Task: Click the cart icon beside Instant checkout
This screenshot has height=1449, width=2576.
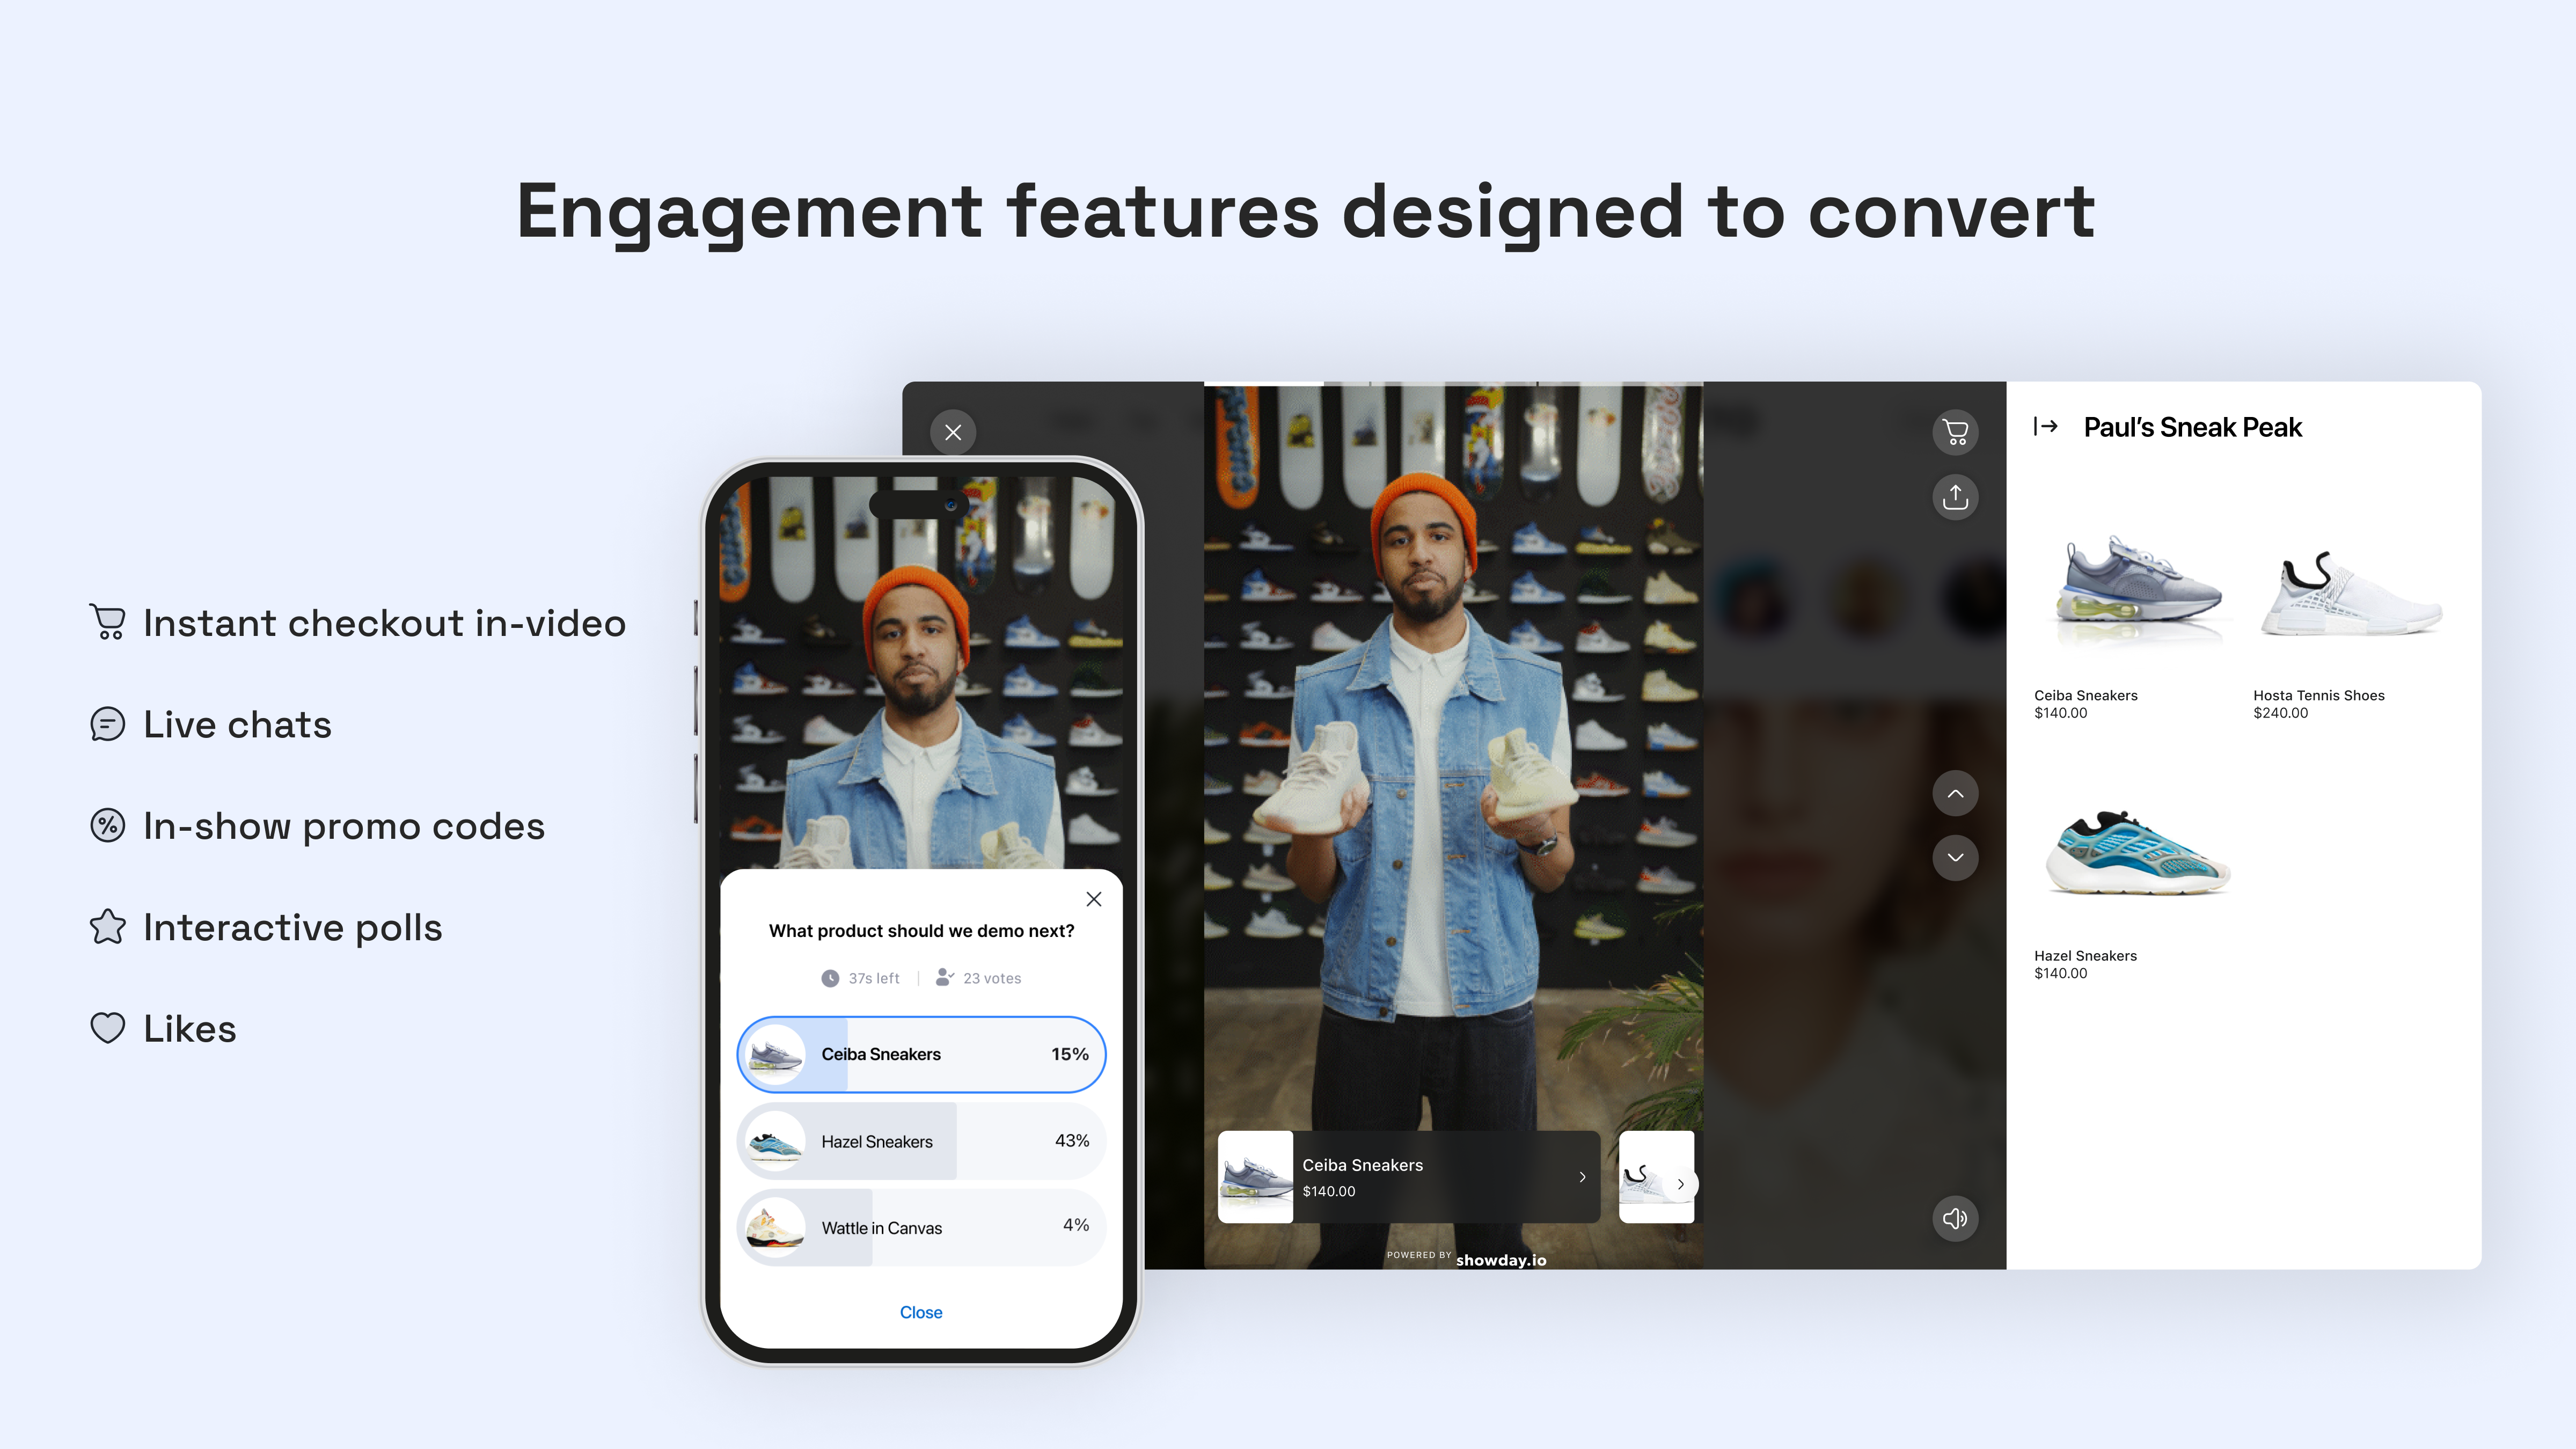Action: (x=107, y=622)
